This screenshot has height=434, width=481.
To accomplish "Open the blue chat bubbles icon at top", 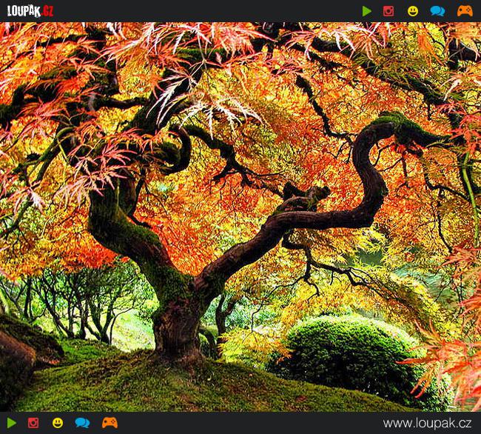I will (x=437, y=11).
